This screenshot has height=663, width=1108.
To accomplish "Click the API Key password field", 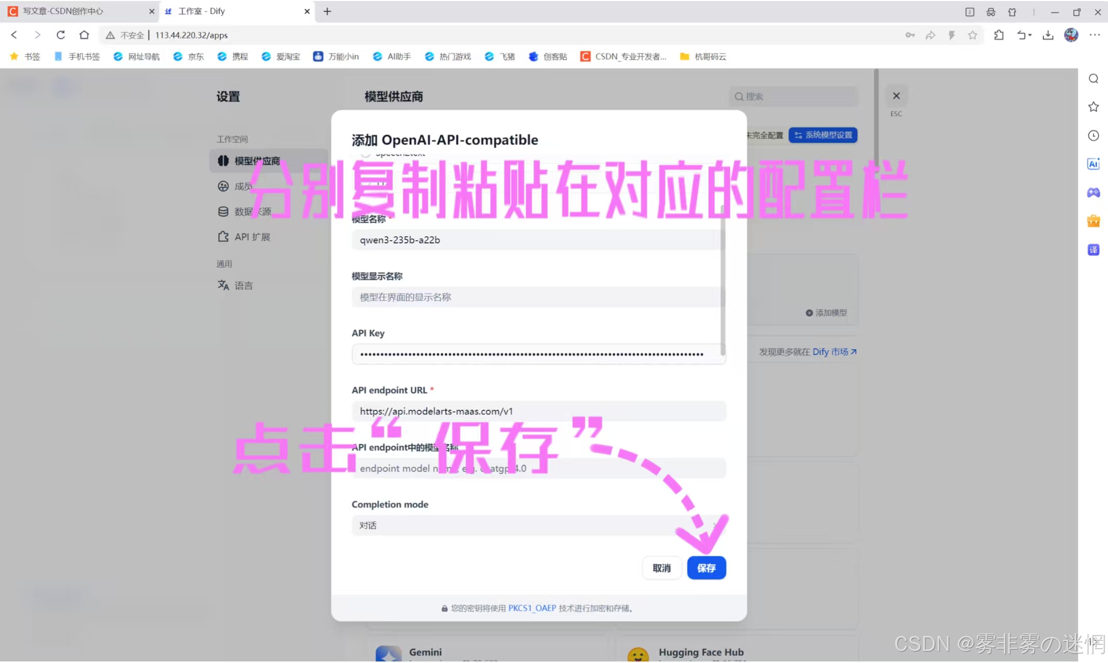I will coord(538,354).
